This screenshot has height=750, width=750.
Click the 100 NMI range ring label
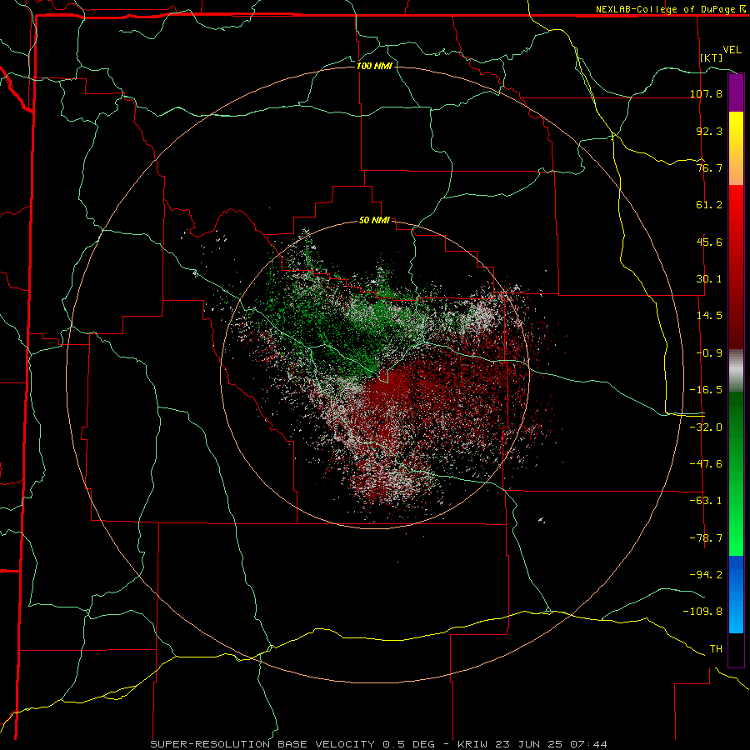374,66
